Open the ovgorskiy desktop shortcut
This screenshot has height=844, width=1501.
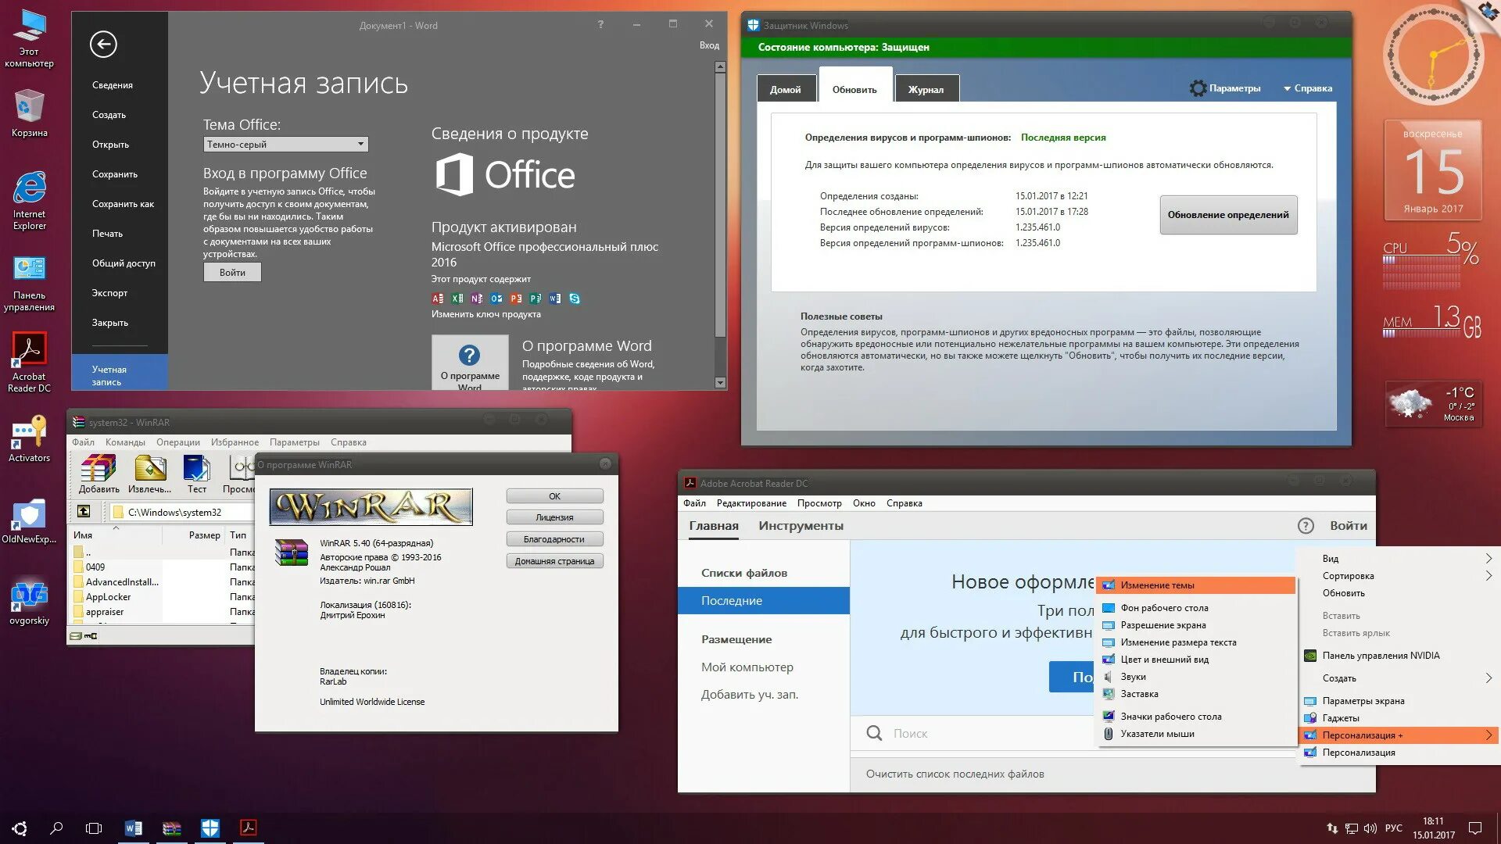(x=29, y=603)
